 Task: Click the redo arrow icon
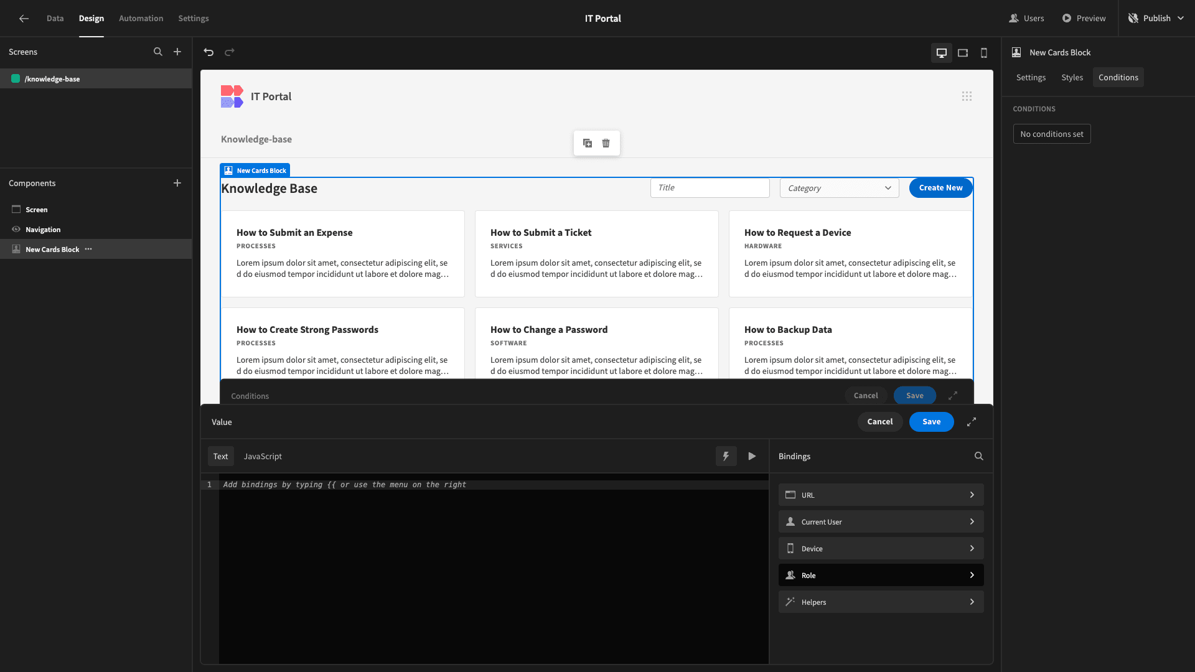[229, 52]
